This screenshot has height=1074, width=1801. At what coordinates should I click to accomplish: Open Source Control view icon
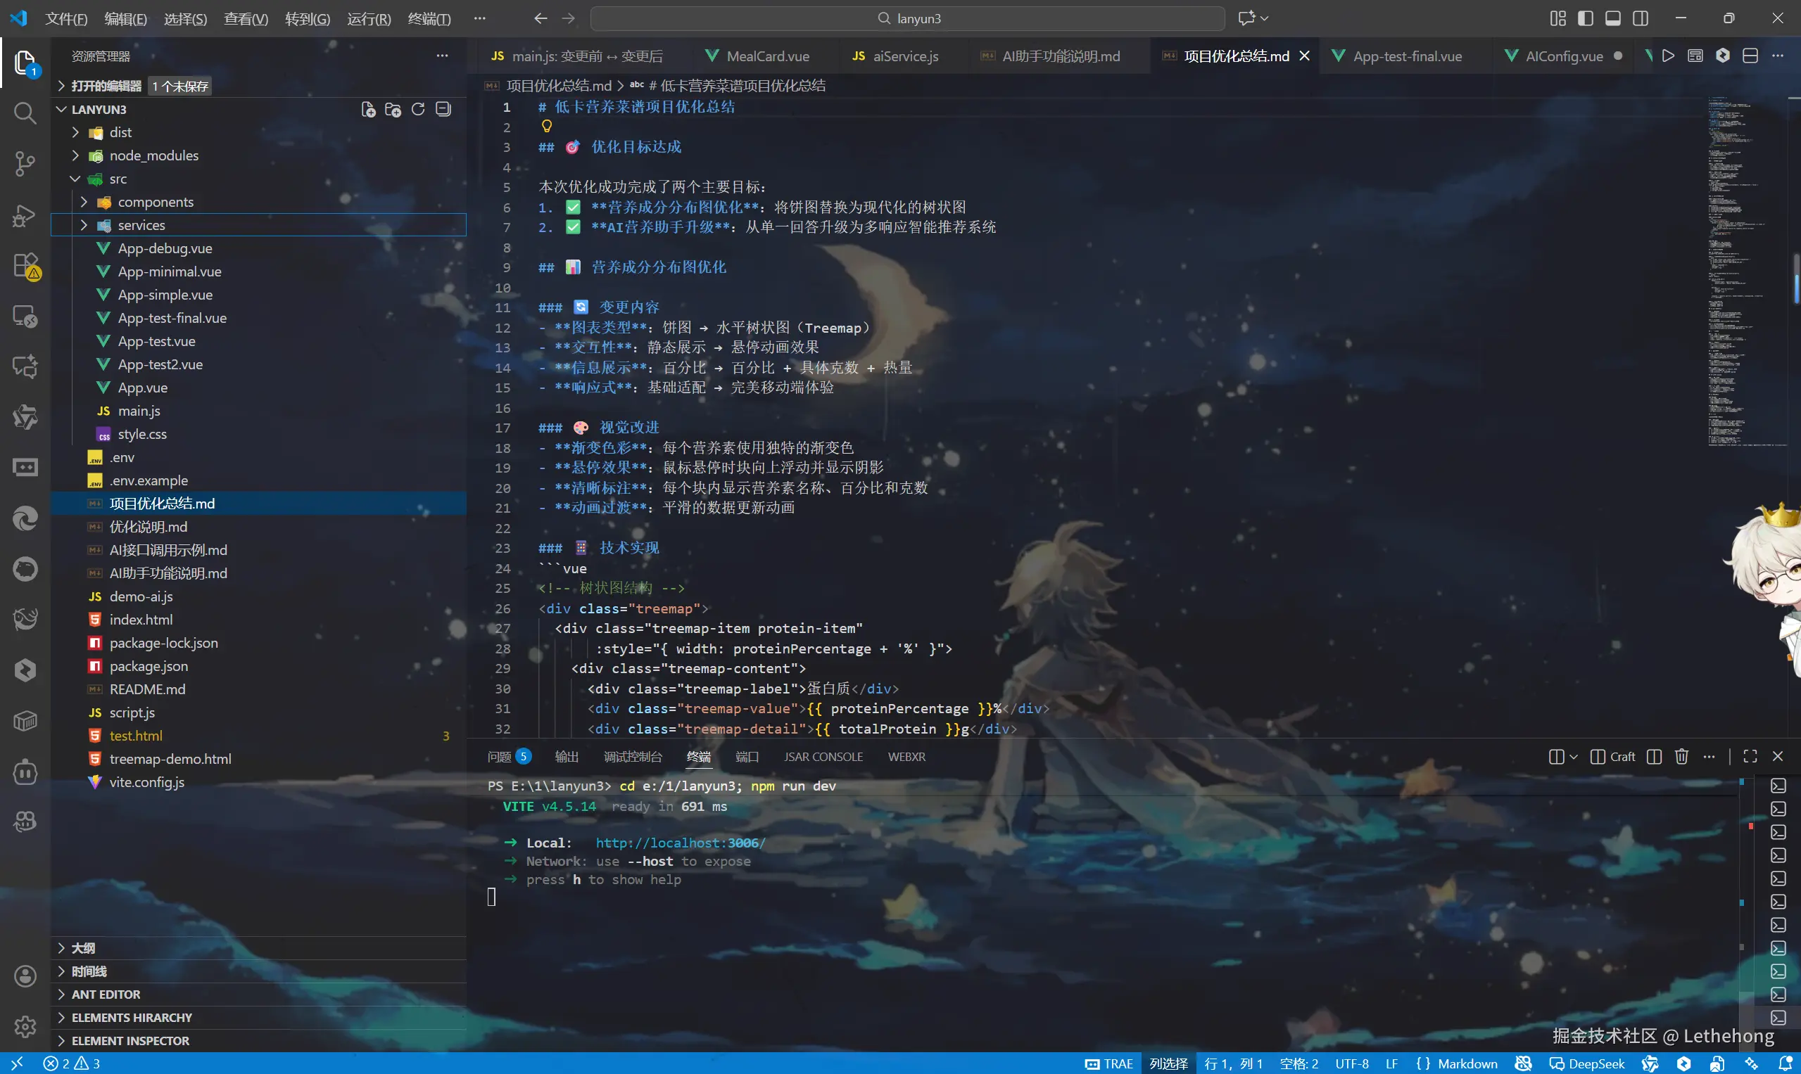25,164
